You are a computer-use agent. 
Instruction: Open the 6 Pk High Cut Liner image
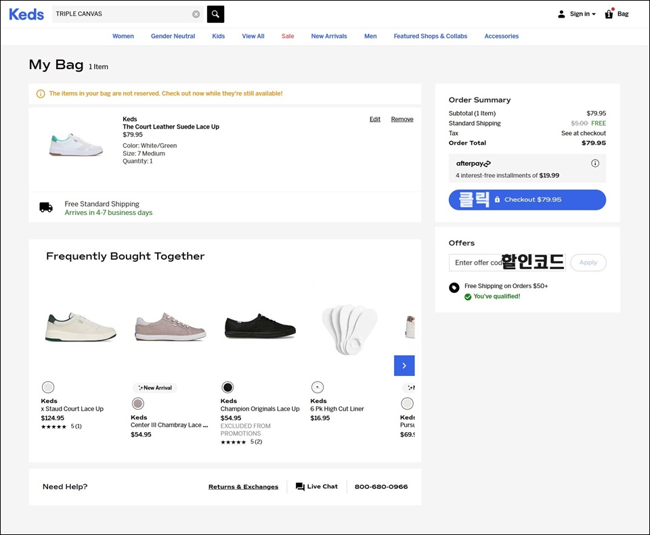click(x=350, y=330)
